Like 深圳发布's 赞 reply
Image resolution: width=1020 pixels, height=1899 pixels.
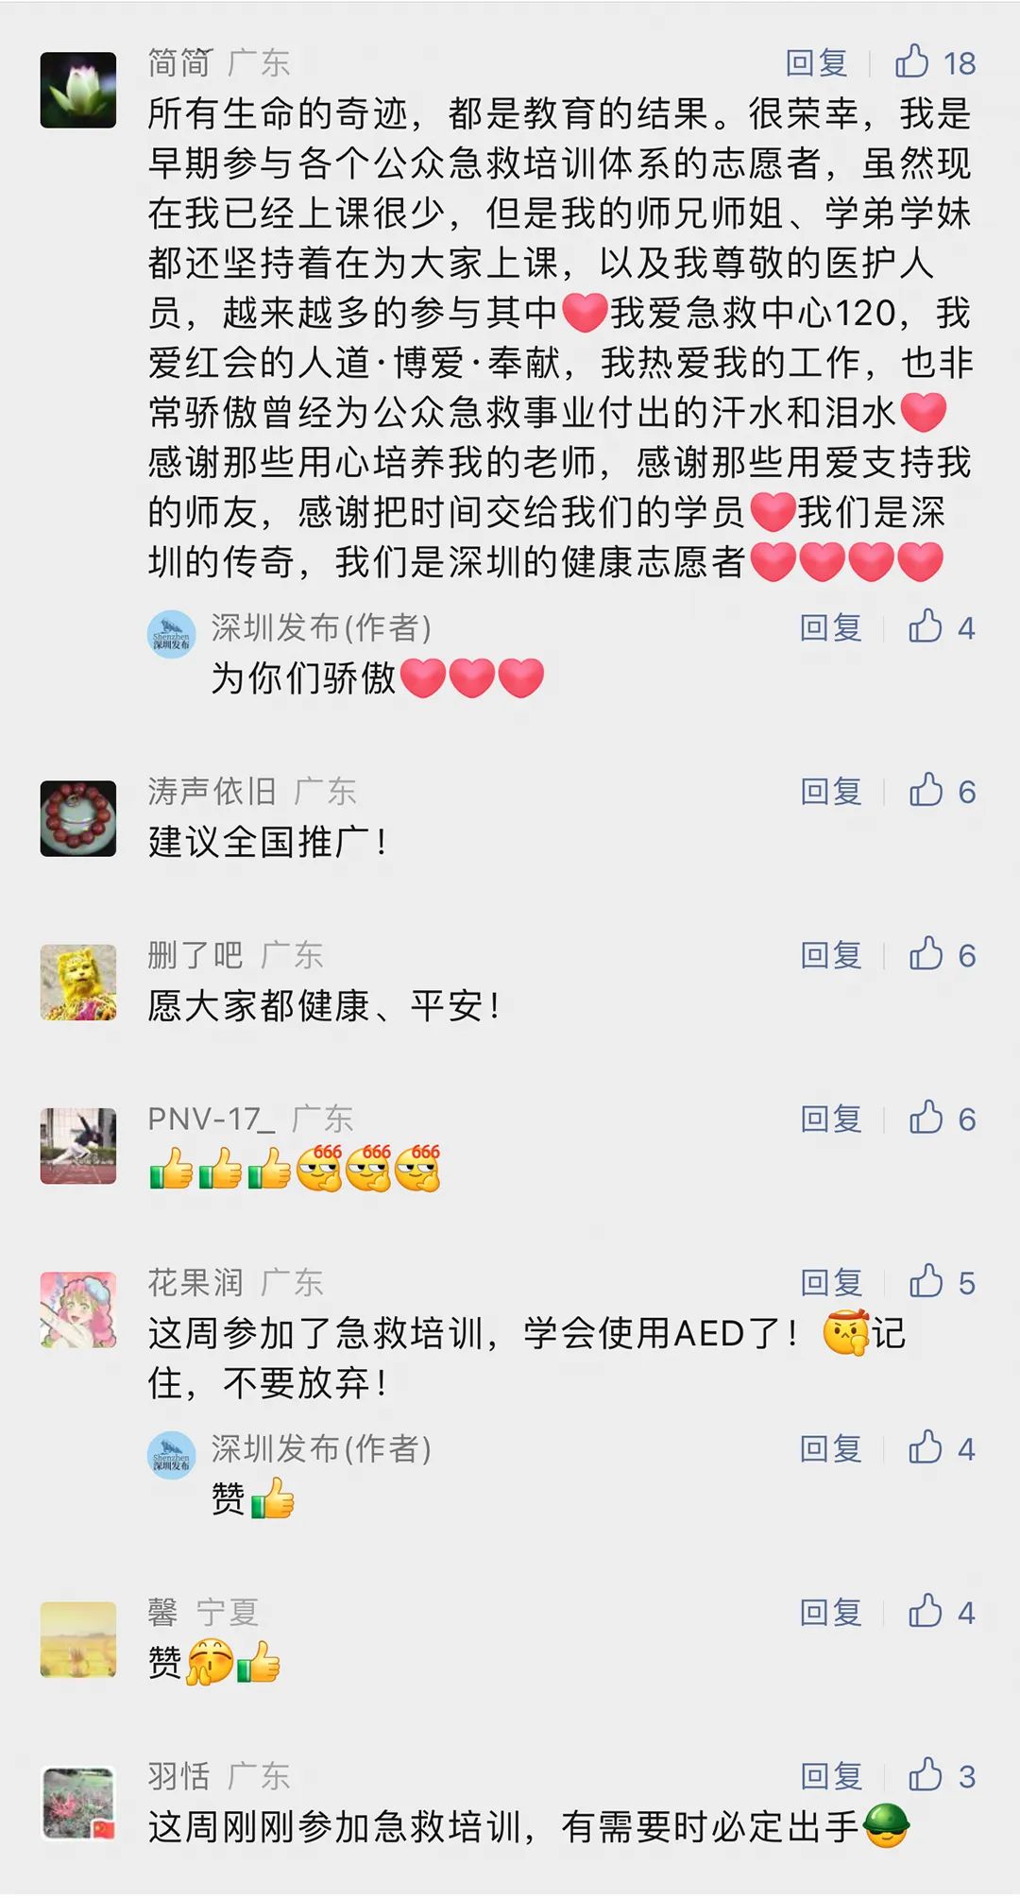coord(942,1448)
